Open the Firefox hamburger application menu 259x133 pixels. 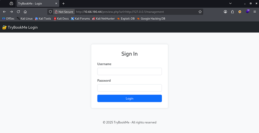pyautogui.click(x=255, y=12)
